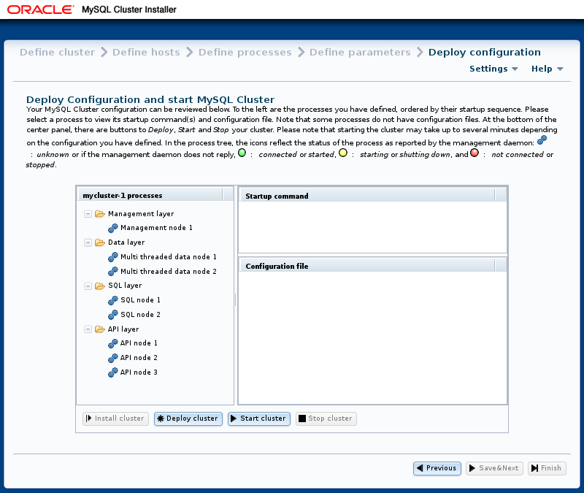Go back with the Previous button
The height and width of the screenshot is (493, 584).
[437, 468]
